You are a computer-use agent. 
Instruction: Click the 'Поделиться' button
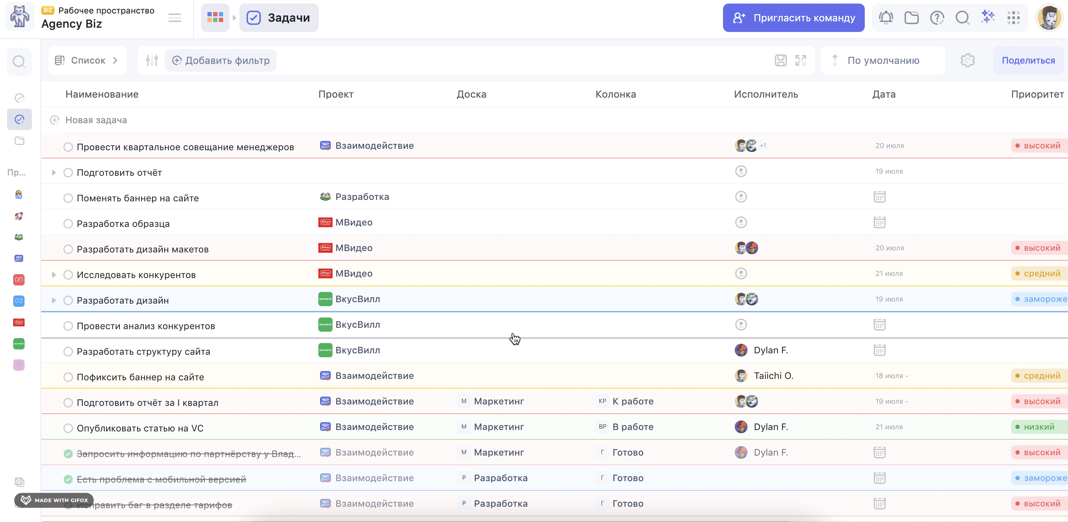[x=1028, y=60]
